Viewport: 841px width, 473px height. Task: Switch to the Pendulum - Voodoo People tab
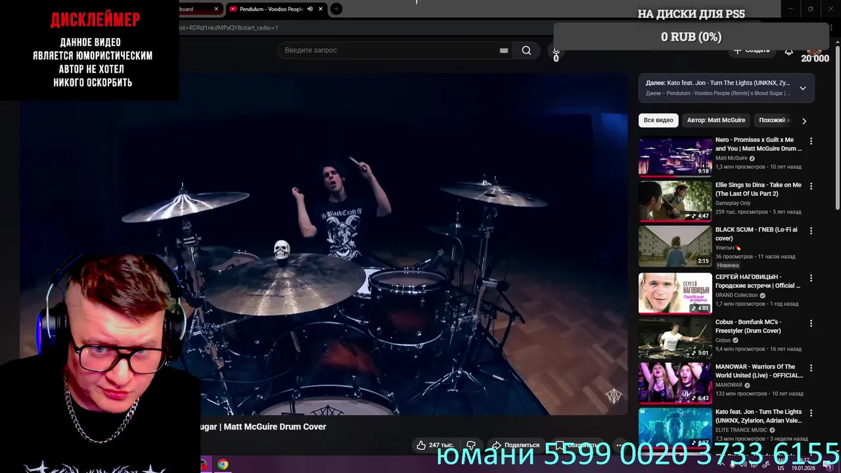click(271, 9)
